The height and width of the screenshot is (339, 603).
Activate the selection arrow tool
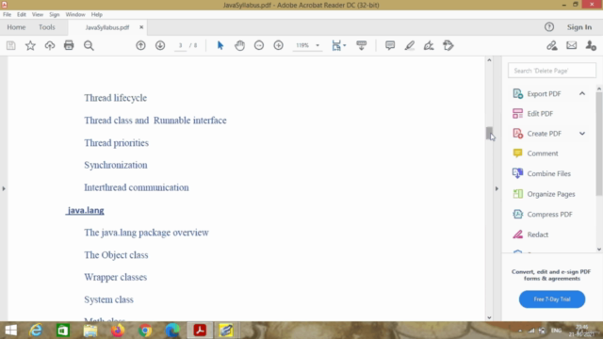click(x=220, y=45)
